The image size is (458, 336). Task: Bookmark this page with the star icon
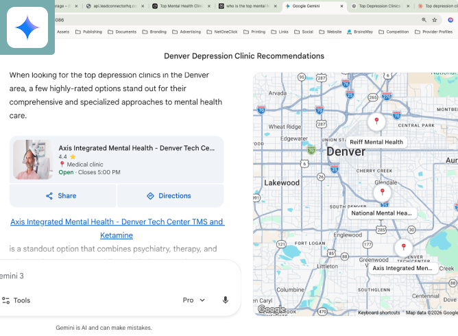(x=435, y=20)
